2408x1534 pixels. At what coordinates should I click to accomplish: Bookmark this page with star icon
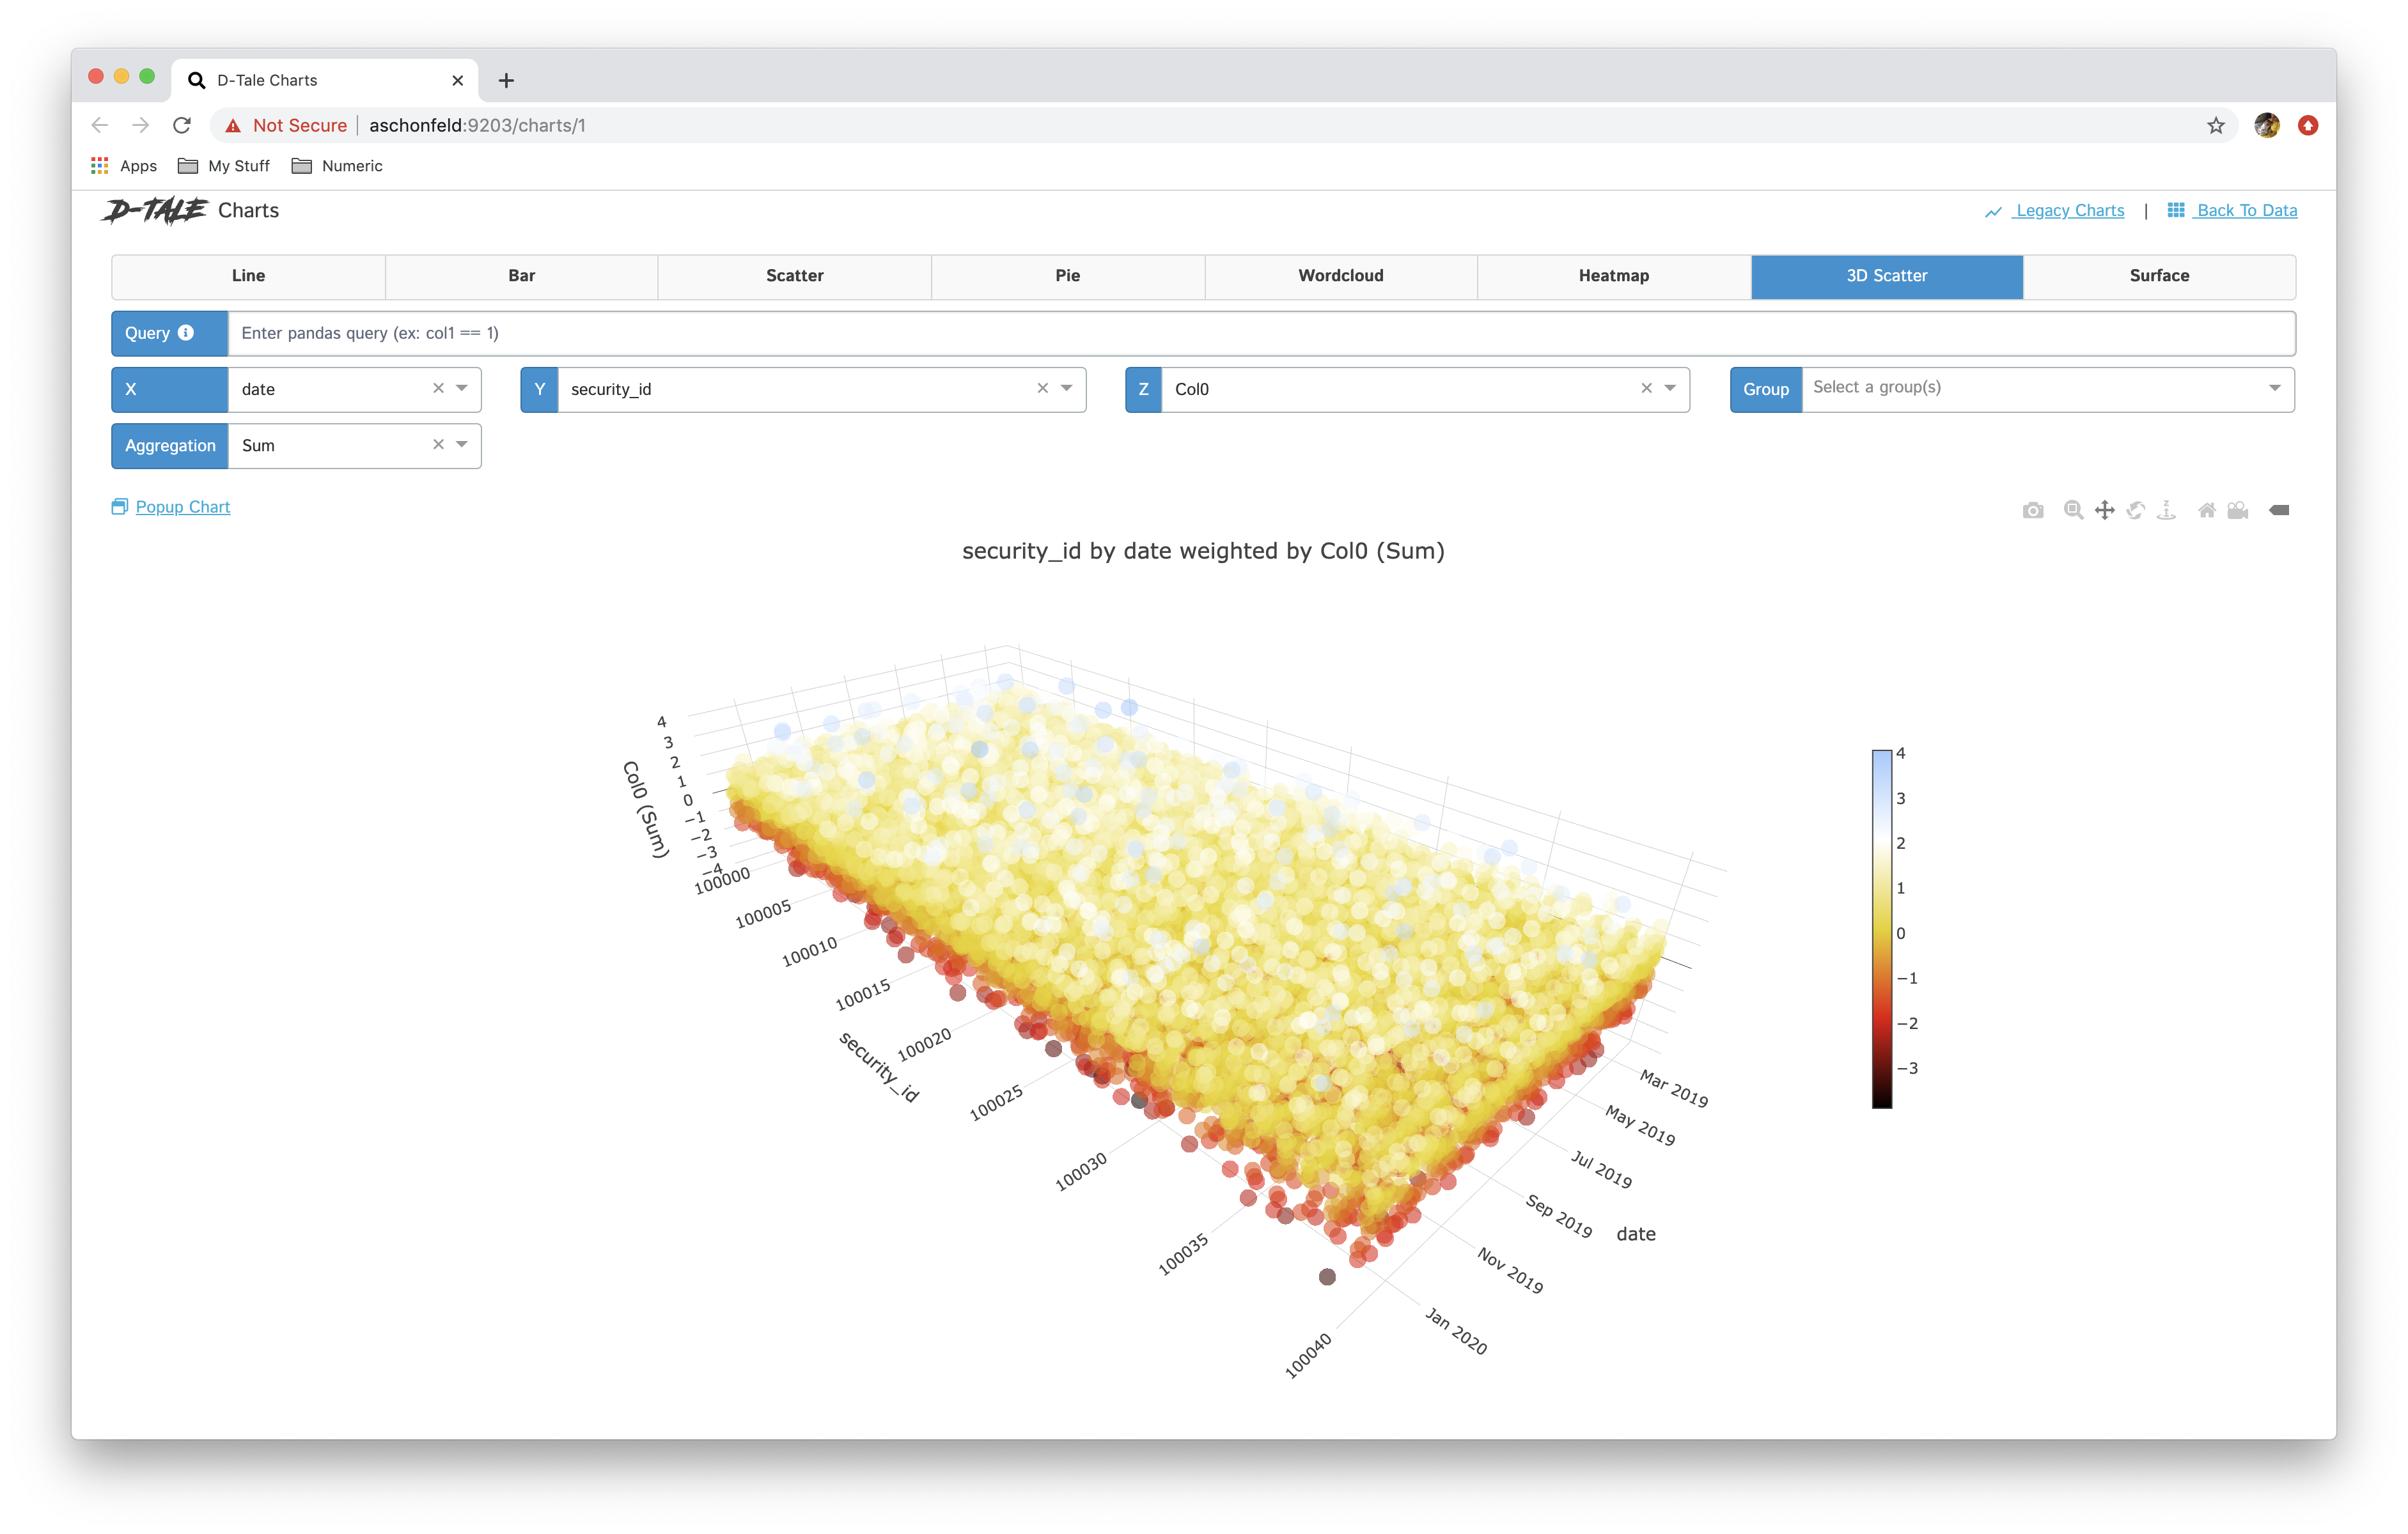tap(2216, 125)
